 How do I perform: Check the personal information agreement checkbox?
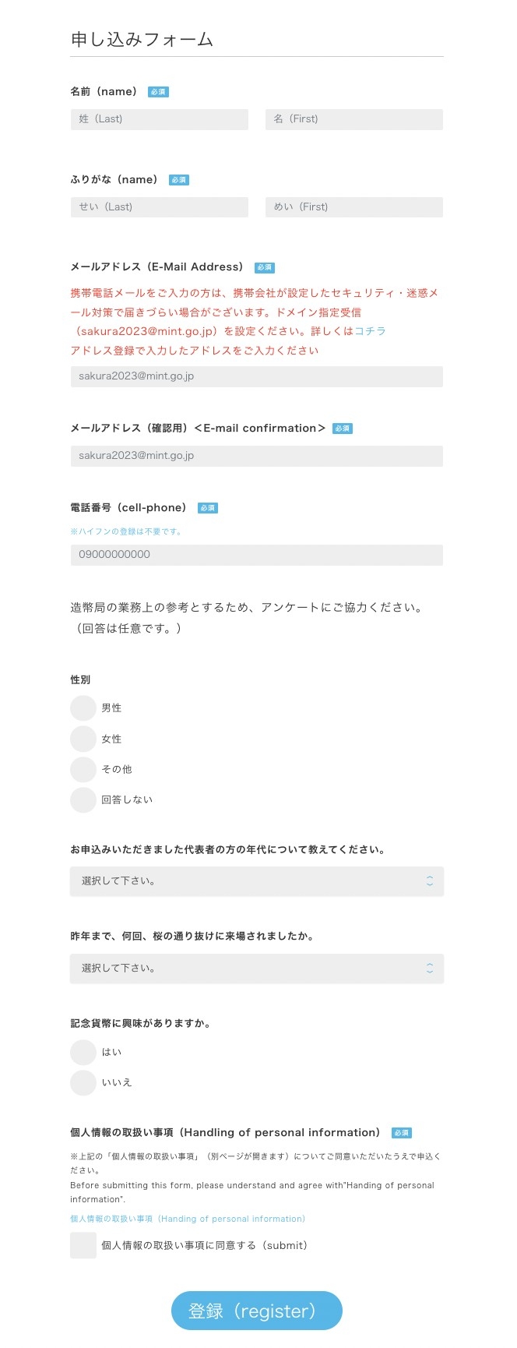83,1245
